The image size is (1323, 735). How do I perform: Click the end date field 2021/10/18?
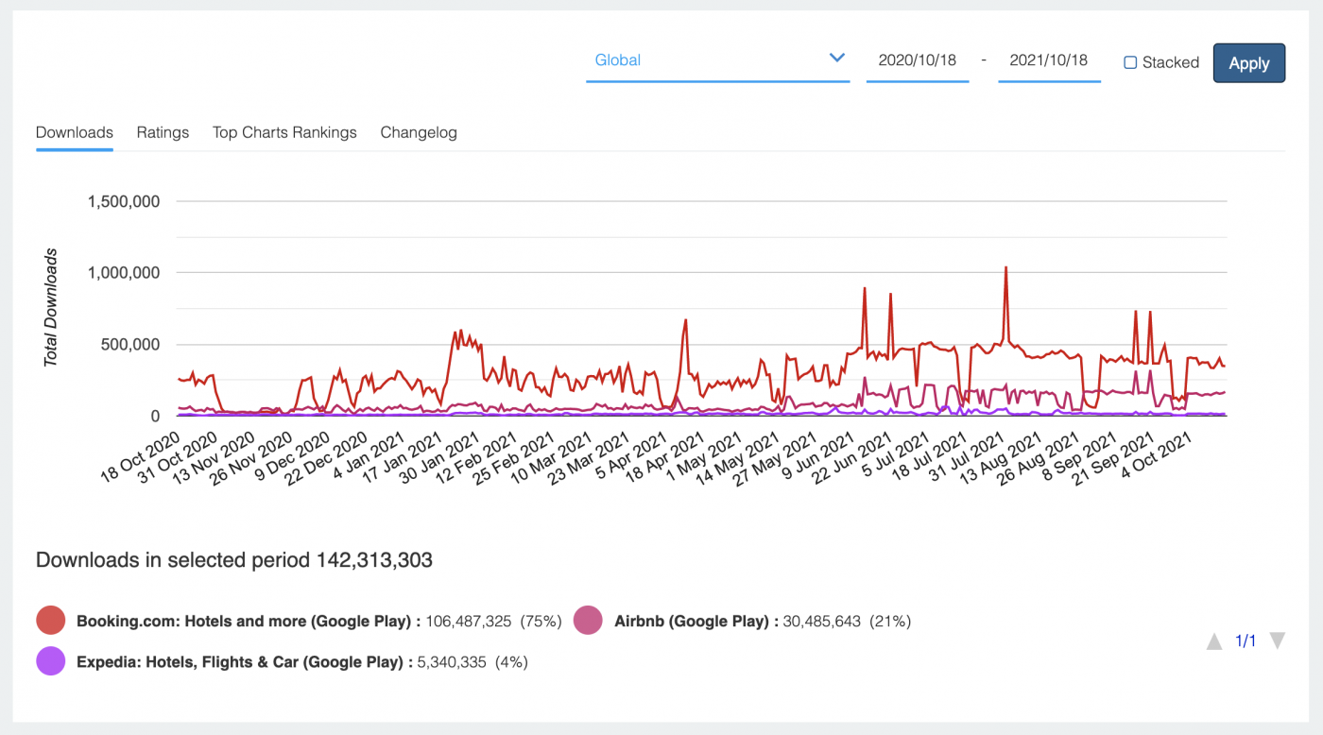pos(1048,60)
